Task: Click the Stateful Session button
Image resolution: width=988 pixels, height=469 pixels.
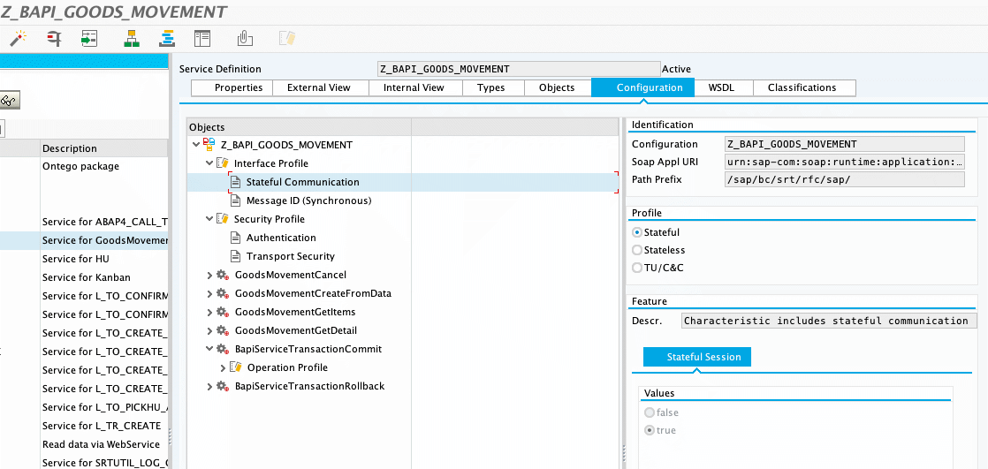Action: click(697, 357)
